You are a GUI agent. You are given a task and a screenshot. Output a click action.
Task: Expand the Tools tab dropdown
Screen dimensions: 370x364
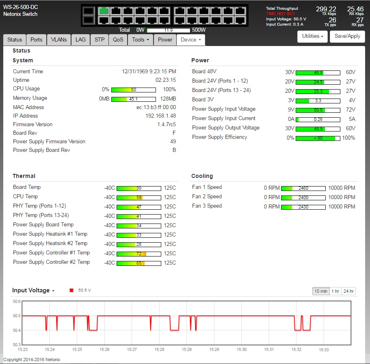click(x=141, y=40)
